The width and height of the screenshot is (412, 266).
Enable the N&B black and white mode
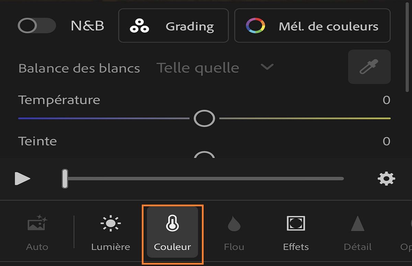tap(37, 25)
